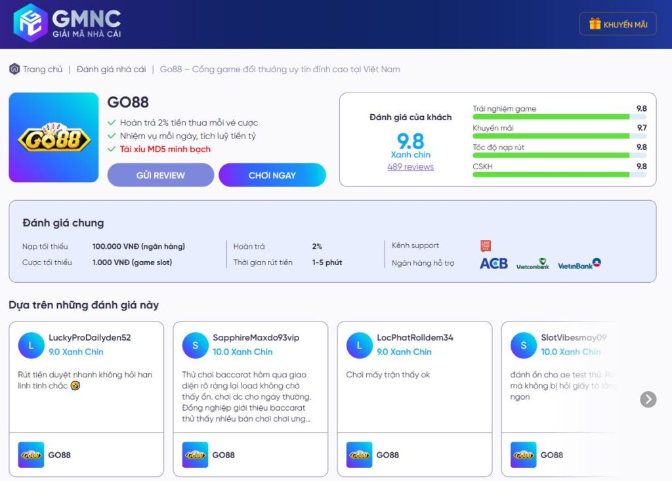The image size is (672, 481).
Task: Open the 489 reviews link
Action: point(410,167)
